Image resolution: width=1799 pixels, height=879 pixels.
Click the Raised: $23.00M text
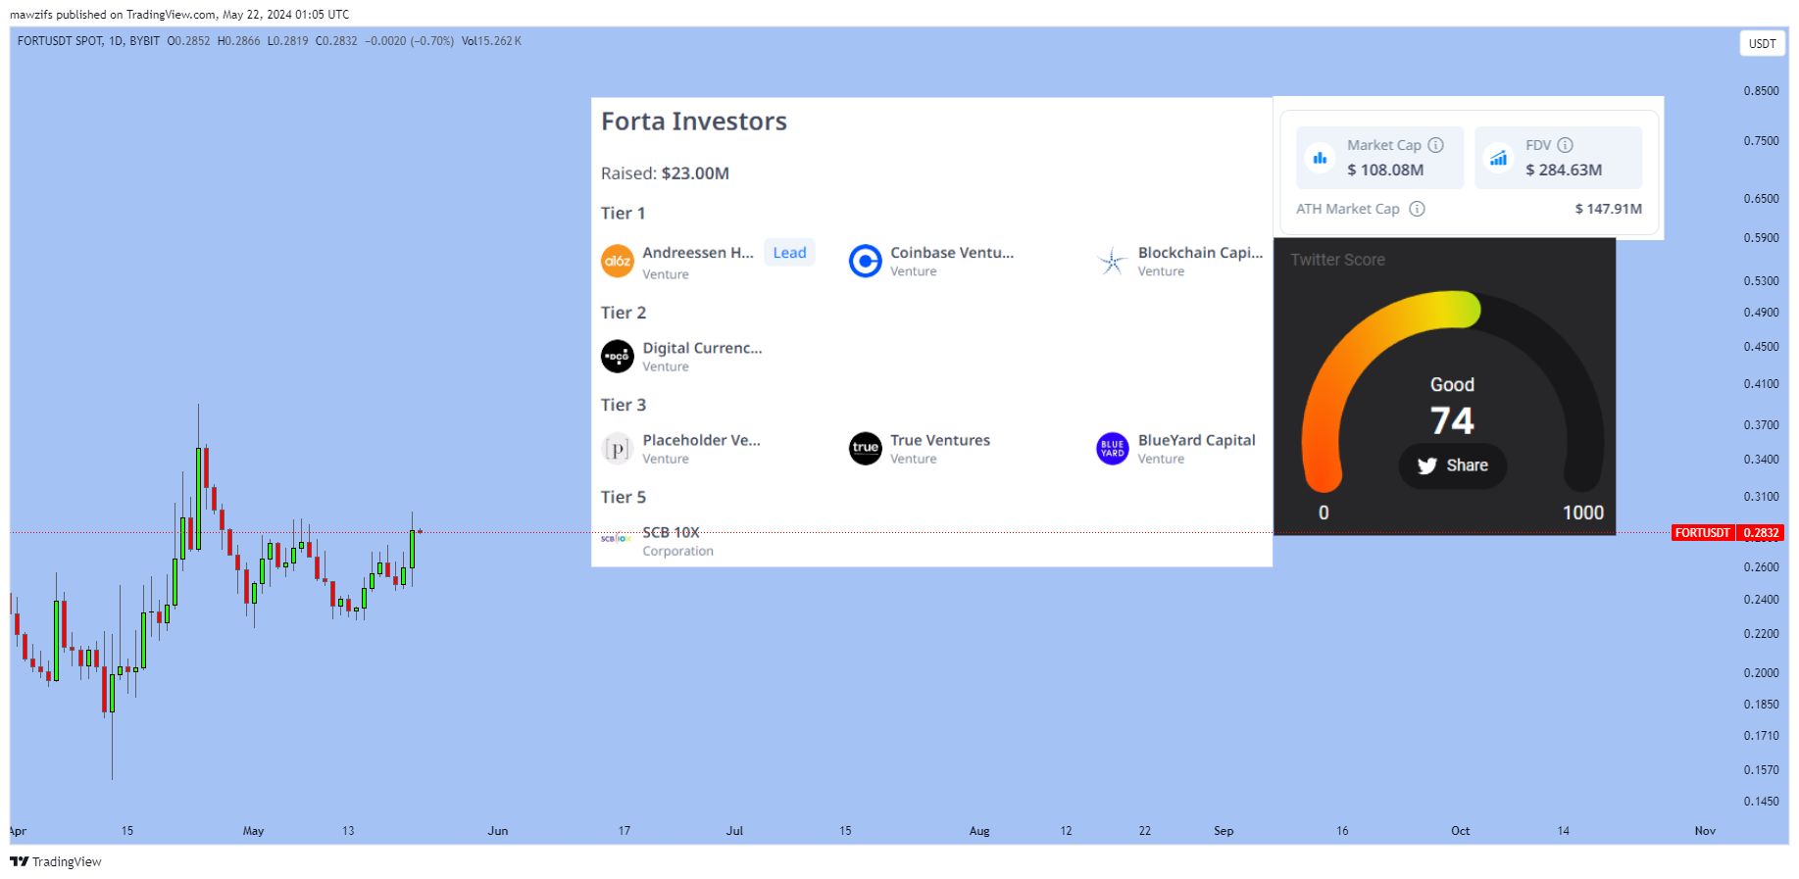[665, 173]
